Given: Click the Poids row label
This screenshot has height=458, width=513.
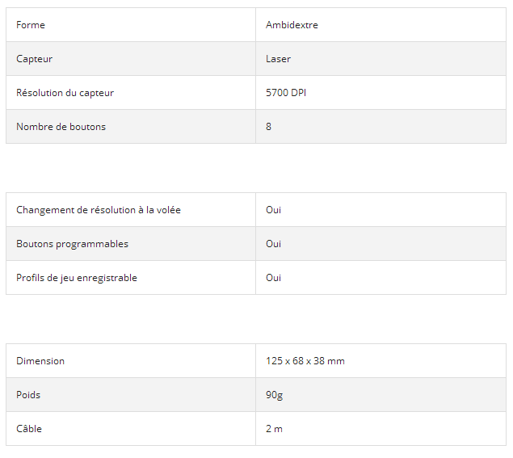Looking at the screenshot, I should 28,395.
